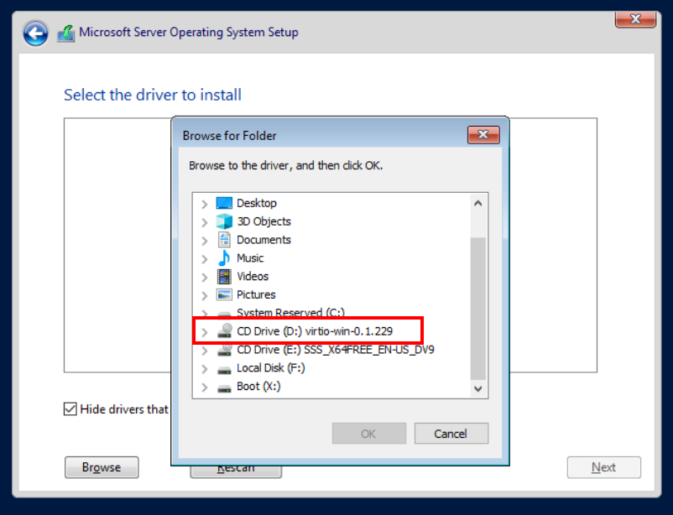Click the CD Drive (D:) disc icon
Image resolution: width=673 pixels, height=515 pixels.
(x=224, y=331)
